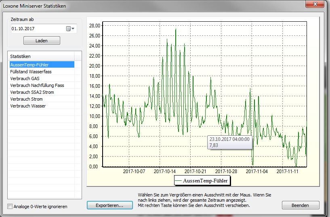Click the temperature peak near 2017-10-14

(176, 30)
